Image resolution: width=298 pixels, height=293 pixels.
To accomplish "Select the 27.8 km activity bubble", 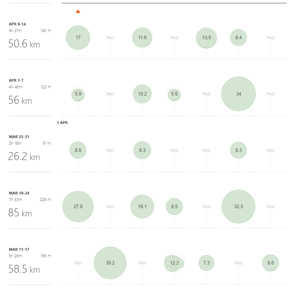I will [x=78, y=207].
